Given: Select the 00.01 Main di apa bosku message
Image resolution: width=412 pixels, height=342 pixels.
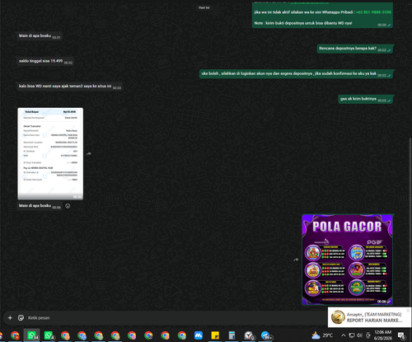Looking at the screenshot, I should 40,36.
